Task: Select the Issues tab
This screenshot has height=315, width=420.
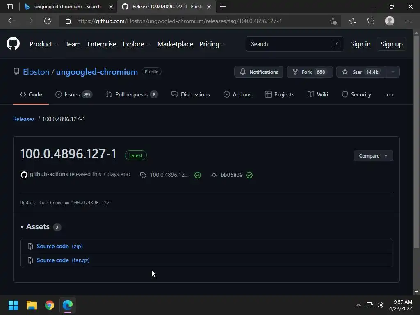Action: point(74,95)
